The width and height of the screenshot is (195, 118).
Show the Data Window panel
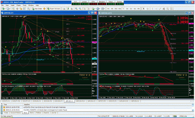17,9
